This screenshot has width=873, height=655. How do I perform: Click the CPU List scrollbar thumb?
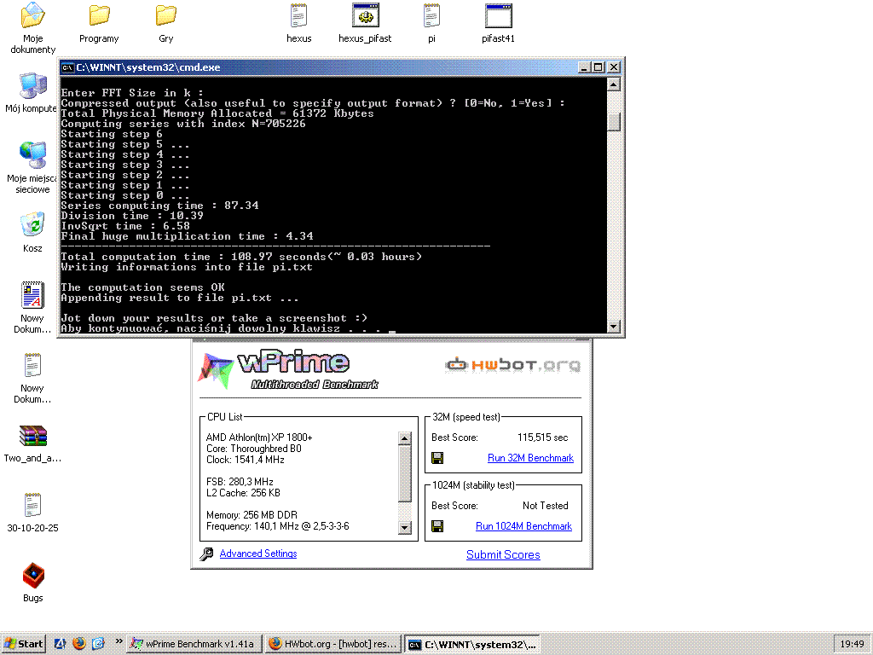(405, 473)
